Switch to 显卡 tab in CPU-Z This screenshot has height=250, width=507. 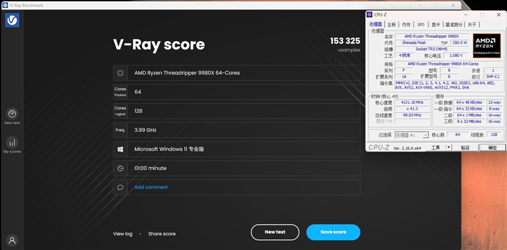tap(436, 25)
